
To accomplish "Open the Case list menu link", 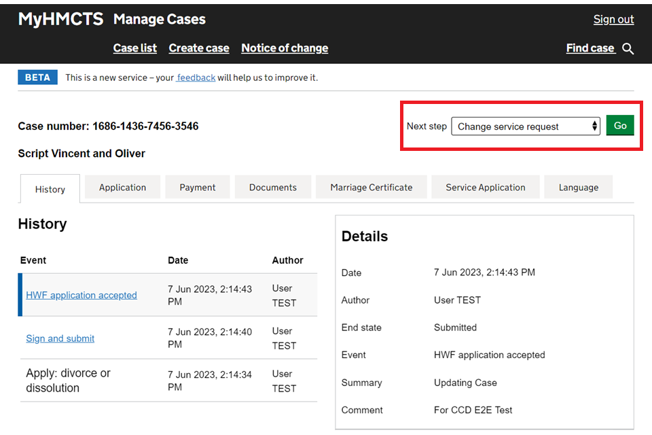I will tap(134, 48).
